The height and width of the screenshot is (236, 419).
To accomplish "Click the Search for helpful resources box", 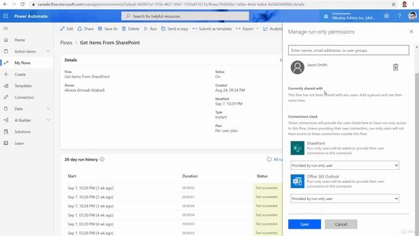I will (185, 16).
